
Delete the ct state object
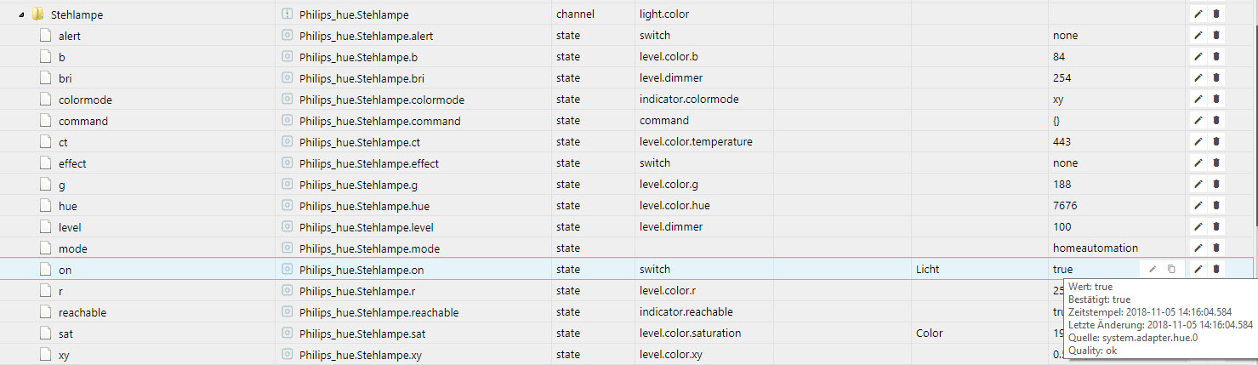click(x=1216, y=142)
